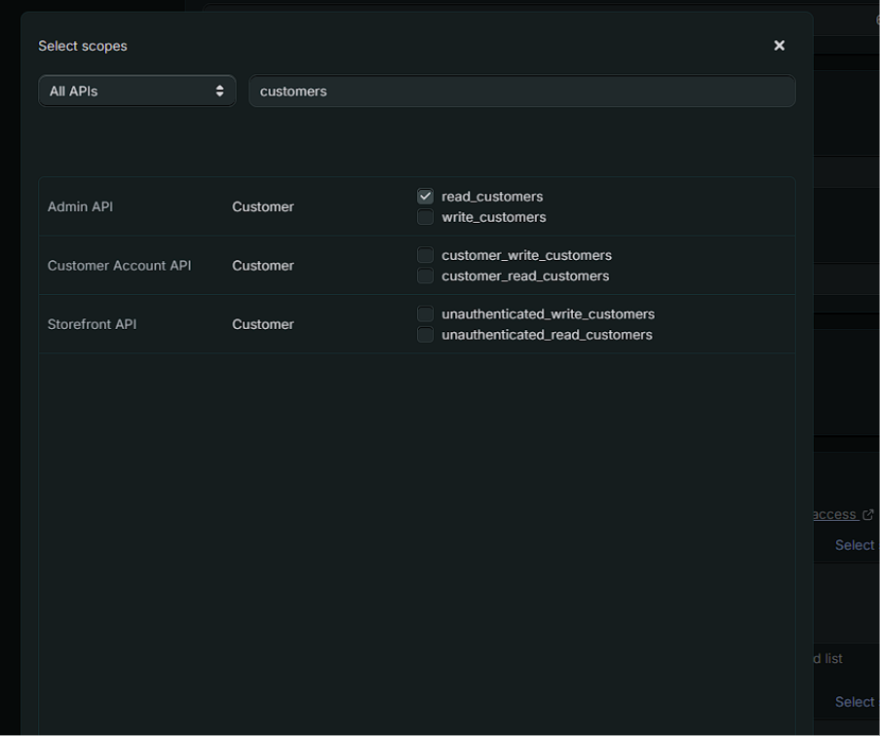
Task: Open the All APIs dropdown
Action: click(136, 90)
